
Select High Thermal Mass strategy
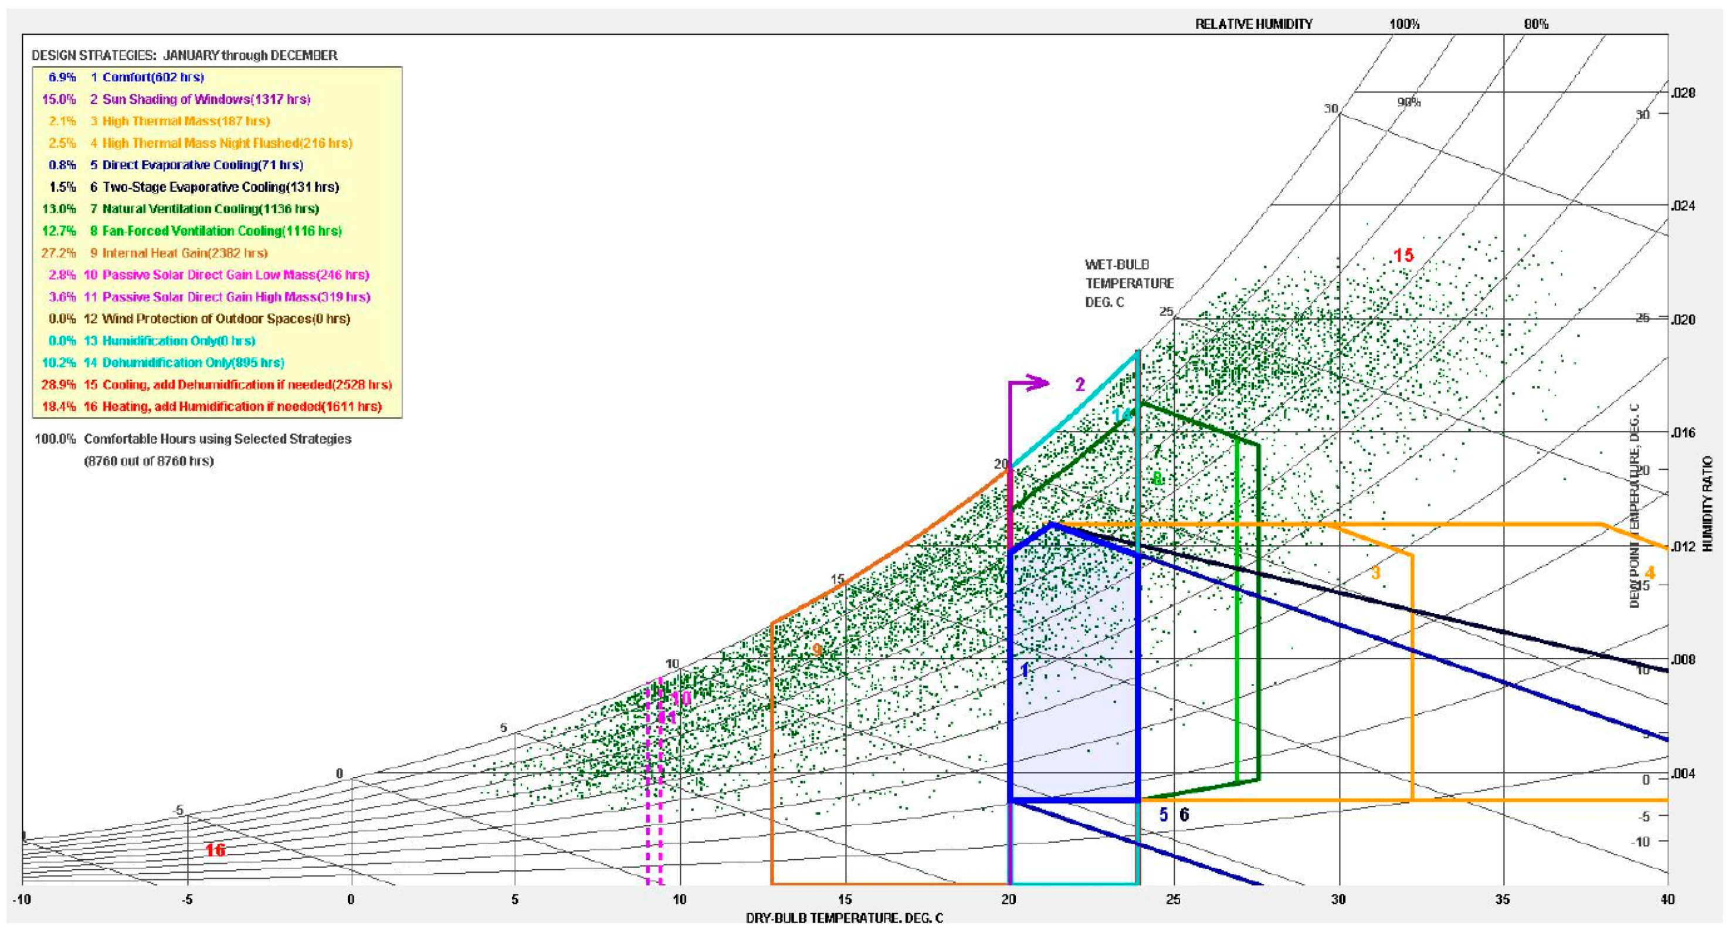[185, 121]
